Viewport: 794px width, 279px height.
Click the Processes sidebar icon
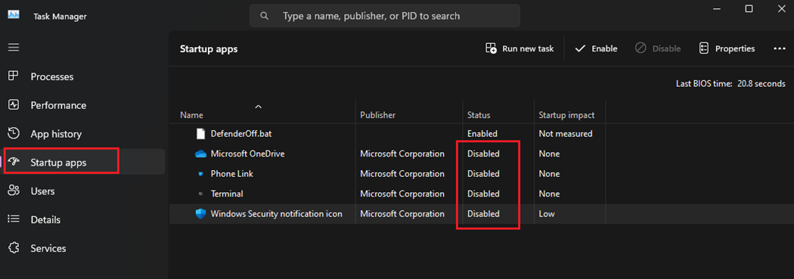(14, 76)
